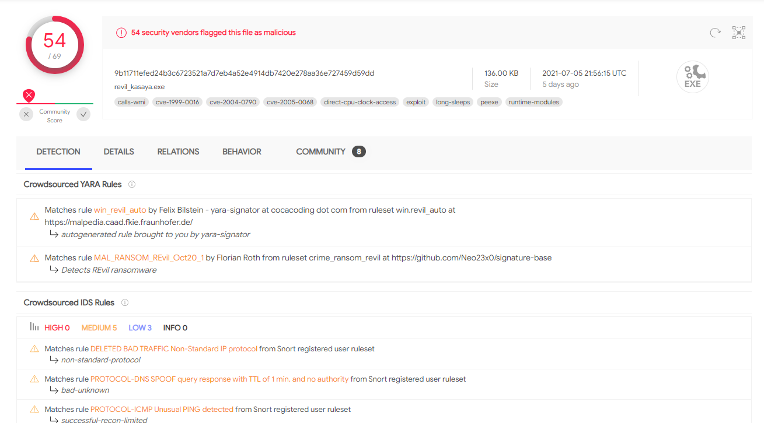Filter IDS rules by LOW 3
Screen dimensions: 764x423
click(140, 327)
